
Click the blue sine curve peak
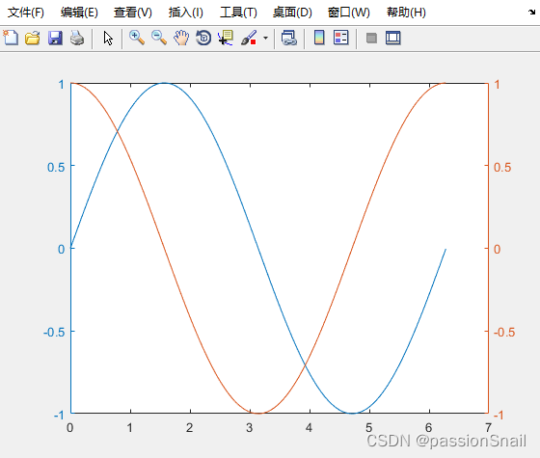click(x=164, y=83)
